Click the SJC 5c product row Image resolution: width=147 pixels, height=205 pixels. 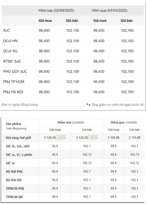click(73, 163)
